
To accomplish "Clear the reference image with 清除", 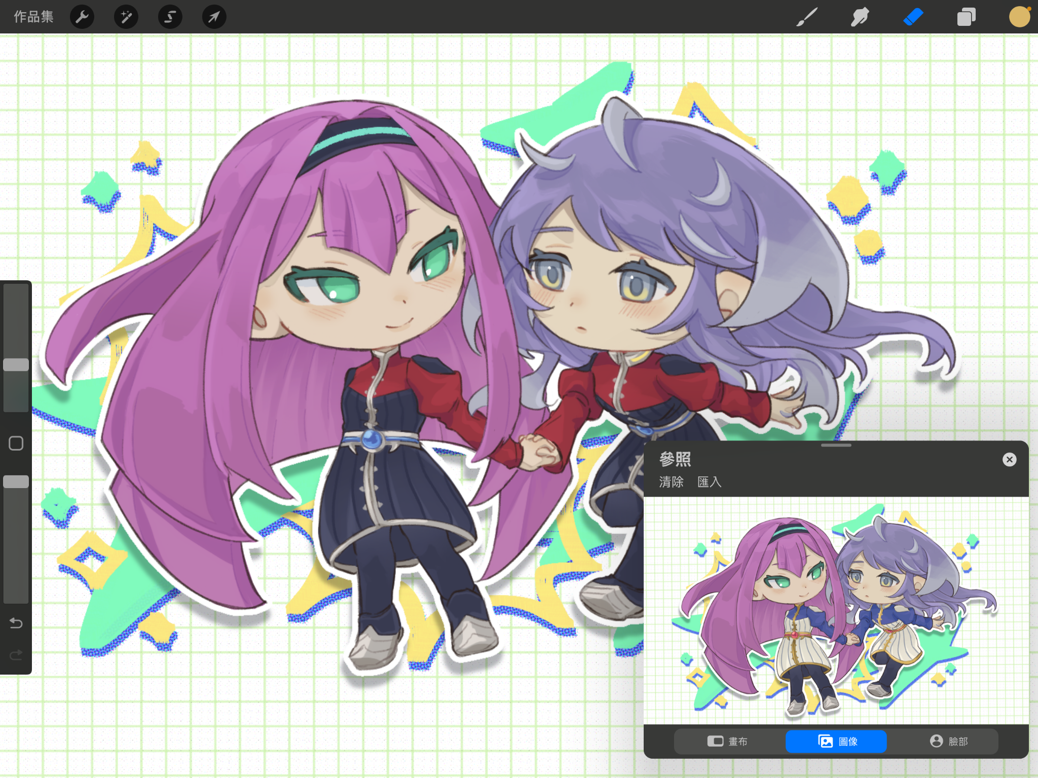I will 672,482.
